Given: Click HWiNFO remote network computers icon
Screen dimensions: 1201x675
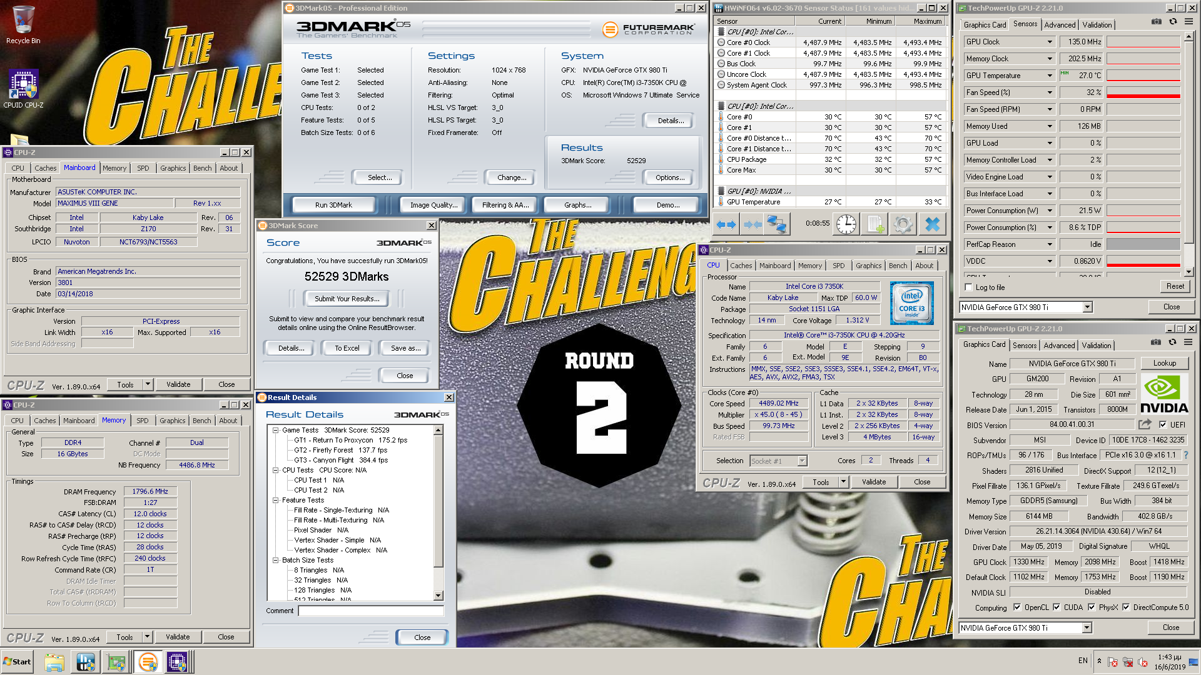Looking at the screenshot, I should click(x=777, y=224).
